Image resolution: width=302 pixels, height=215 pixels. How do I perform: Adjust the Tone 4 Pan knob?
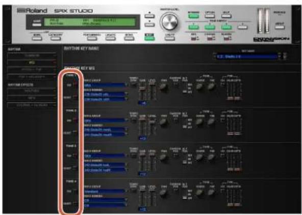(x=164, y=193)
